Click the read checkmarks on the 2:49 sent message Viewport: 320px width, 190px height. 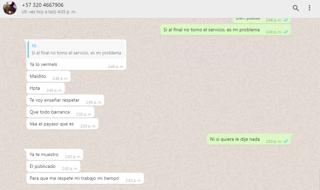pyautogui.click(x=286, y=32)
